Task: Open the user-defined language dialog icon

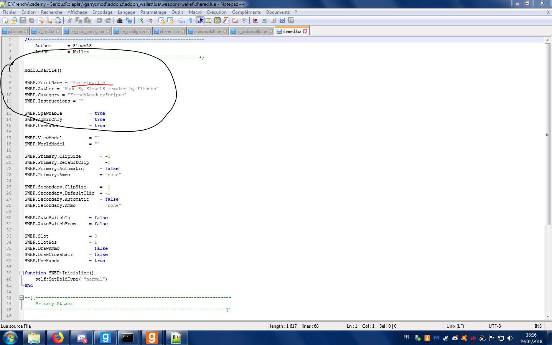Action: click(209, 20)
